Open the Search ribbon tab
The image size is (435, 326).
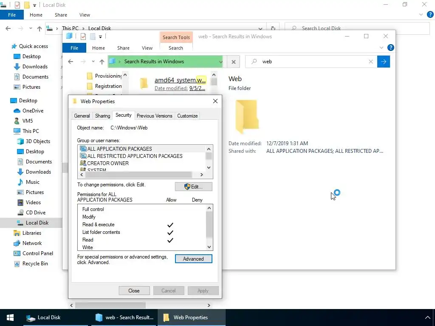176,48
